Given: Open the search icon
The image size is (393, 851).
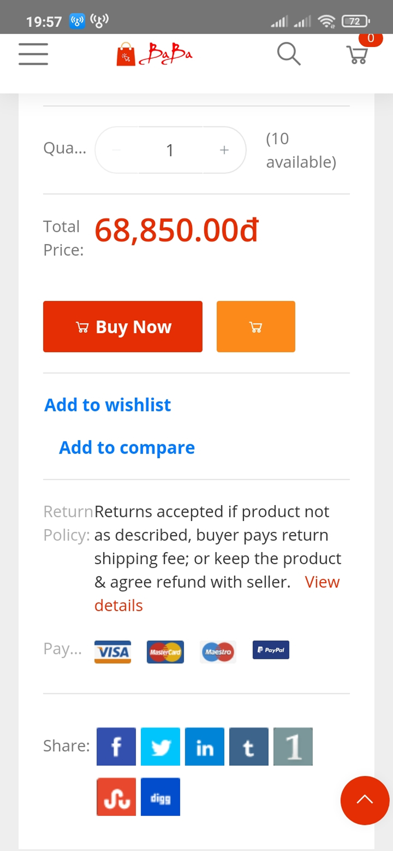Looking at the screenshot, I should [289, 54].
